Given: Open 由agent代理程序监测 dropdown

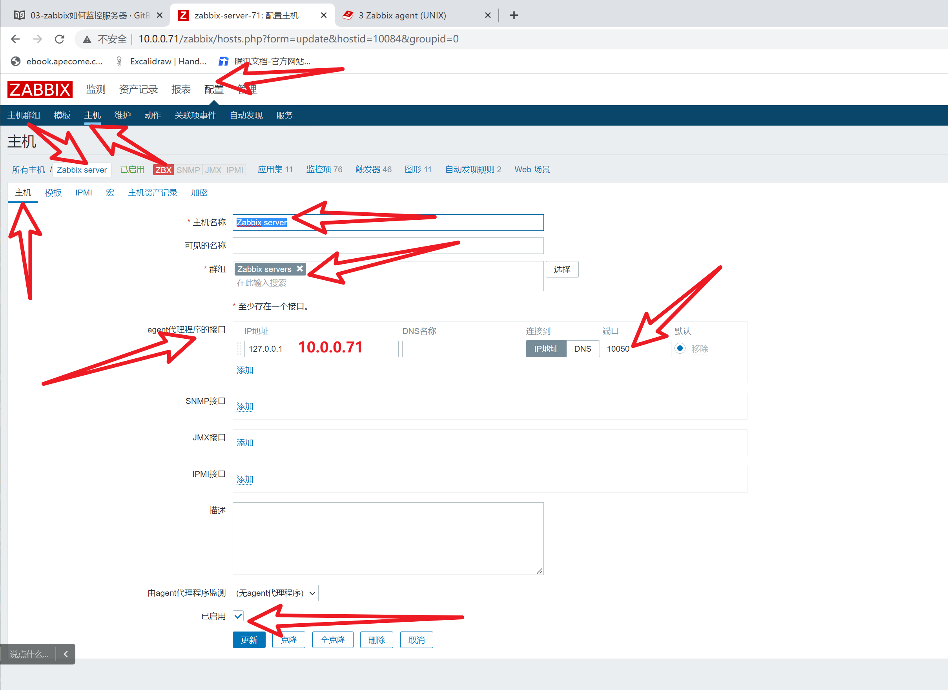Looking at the screenshot, I should tap(275, 593).
